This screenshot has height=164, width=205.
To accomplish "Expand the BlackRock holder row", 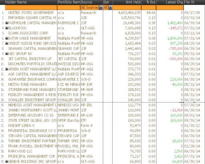I will [7, 28].
